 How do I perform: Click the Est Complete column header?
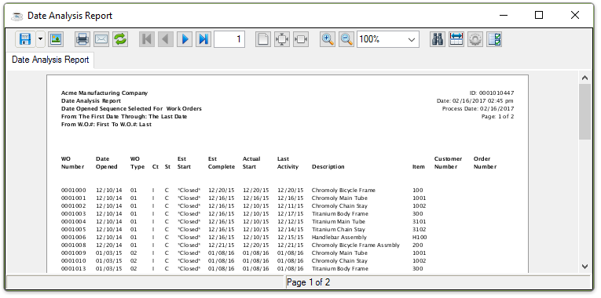pos(222,162)
